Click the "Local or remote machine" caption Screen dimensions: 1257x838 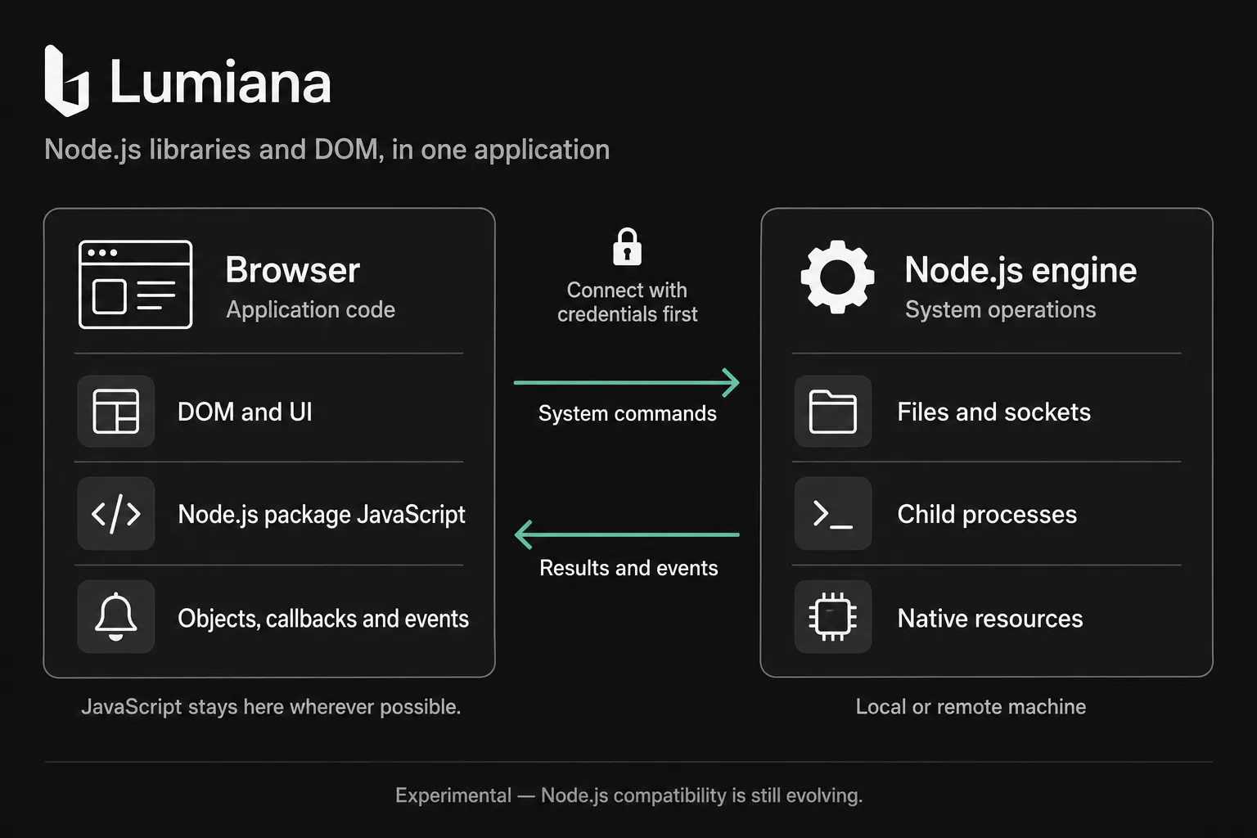[x=971, y=706]
